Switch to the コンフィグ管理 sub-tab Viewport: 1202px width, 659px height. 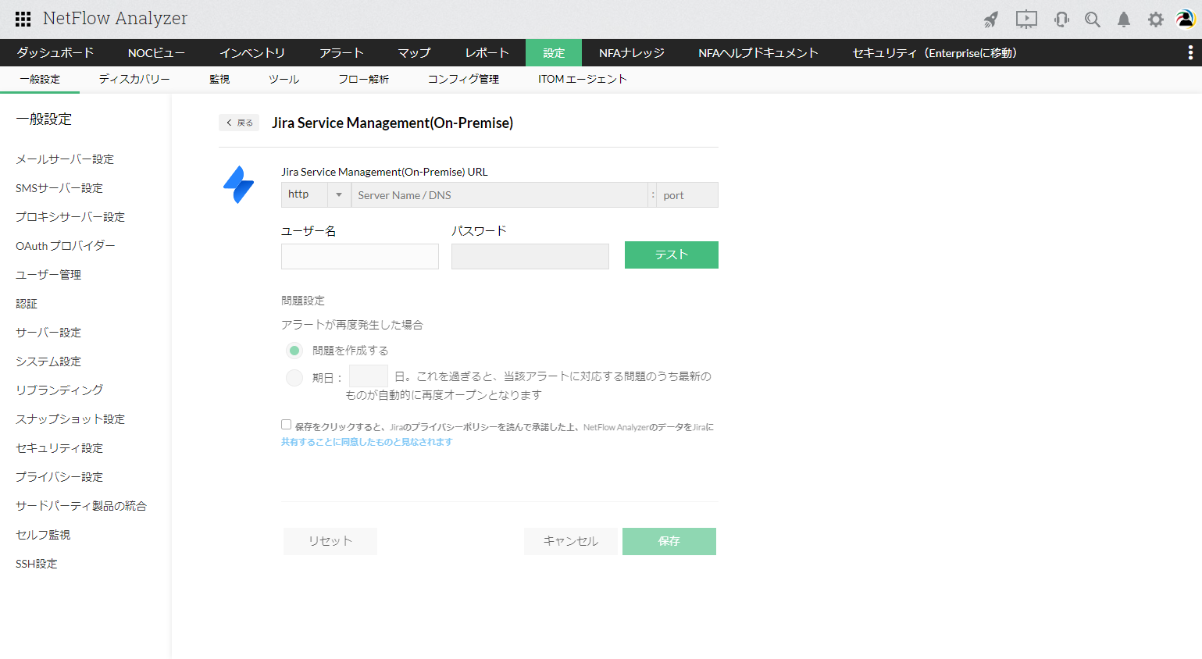pos(463,80)
